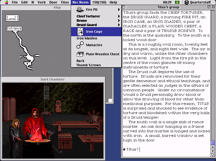Image resolution: width=216 pixels, height=161 pixels.
Task: Open the Edit menu
Action: [25, 2]
